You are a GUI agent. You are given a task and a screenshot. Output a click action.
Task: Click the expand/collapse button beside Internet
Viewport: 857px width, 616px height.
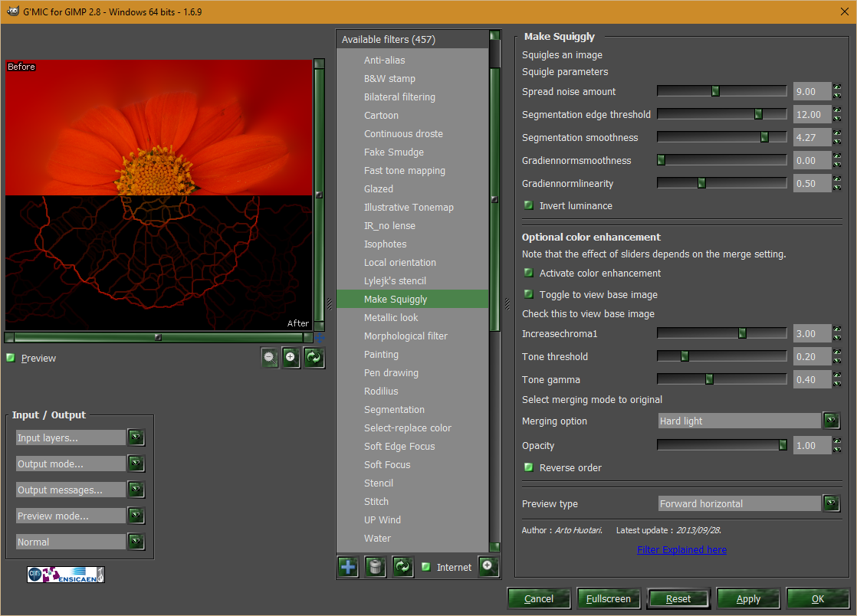(x=488, y=566)
